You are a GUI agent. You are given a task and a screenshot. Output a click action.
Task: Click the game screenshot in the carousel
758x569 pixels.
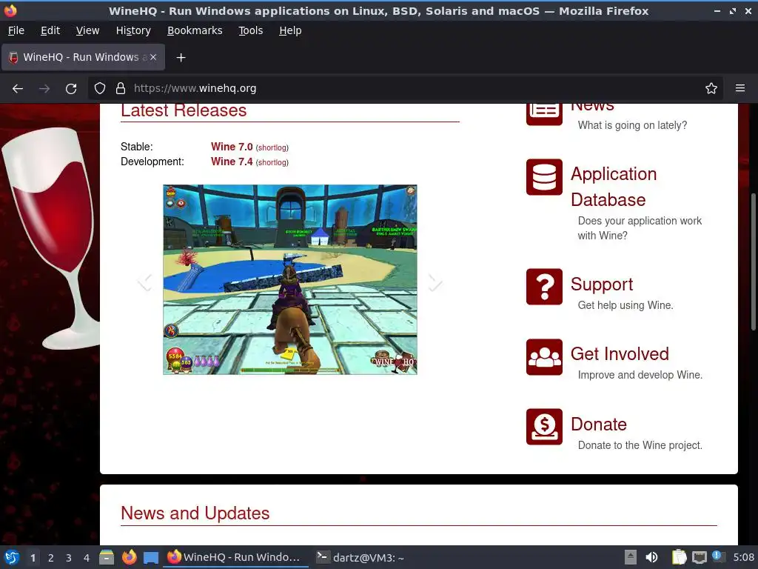point(290,279)
